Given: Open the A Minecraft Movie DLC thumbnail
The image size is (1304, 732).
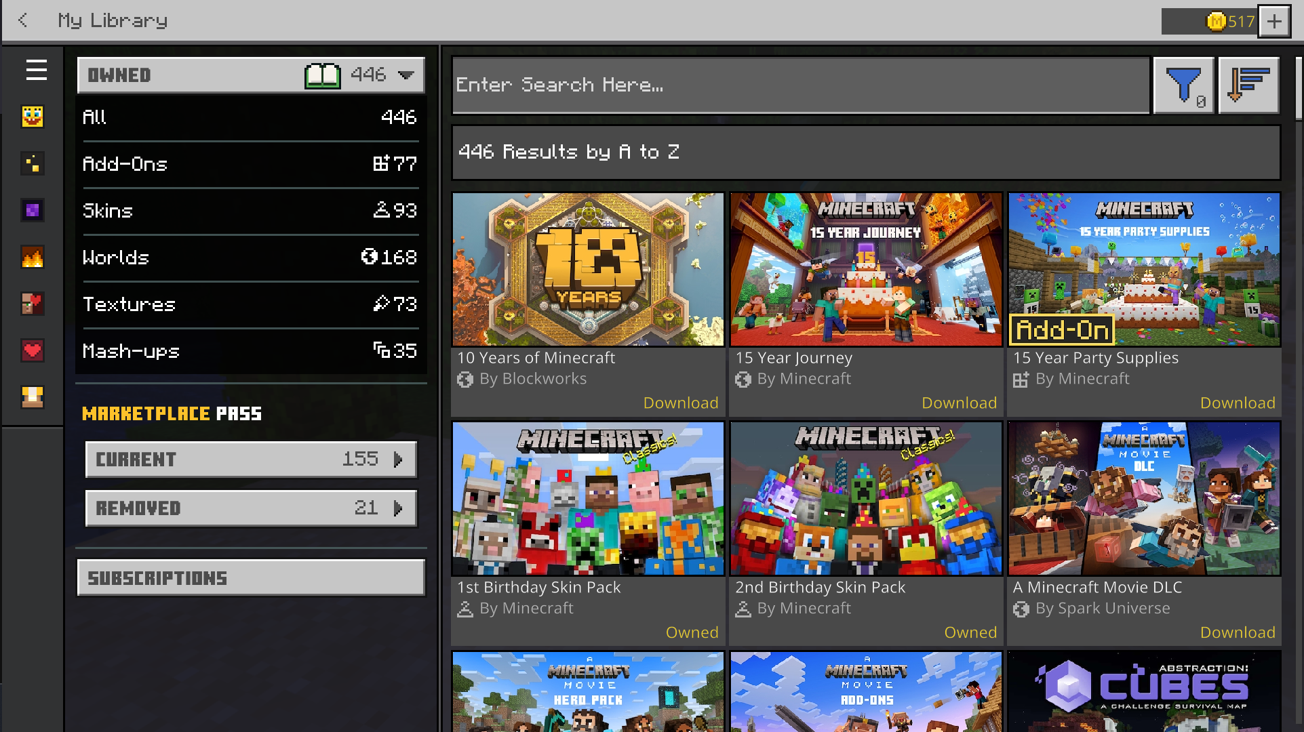Looking at the screenshot, I should (1143, 499).
